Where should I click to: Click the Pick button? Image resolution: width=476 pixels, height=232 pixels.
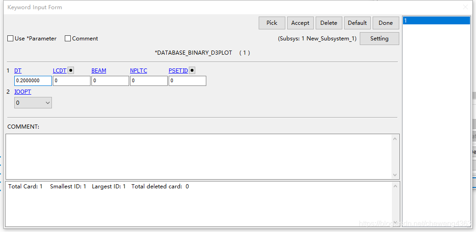click(272, 23)
